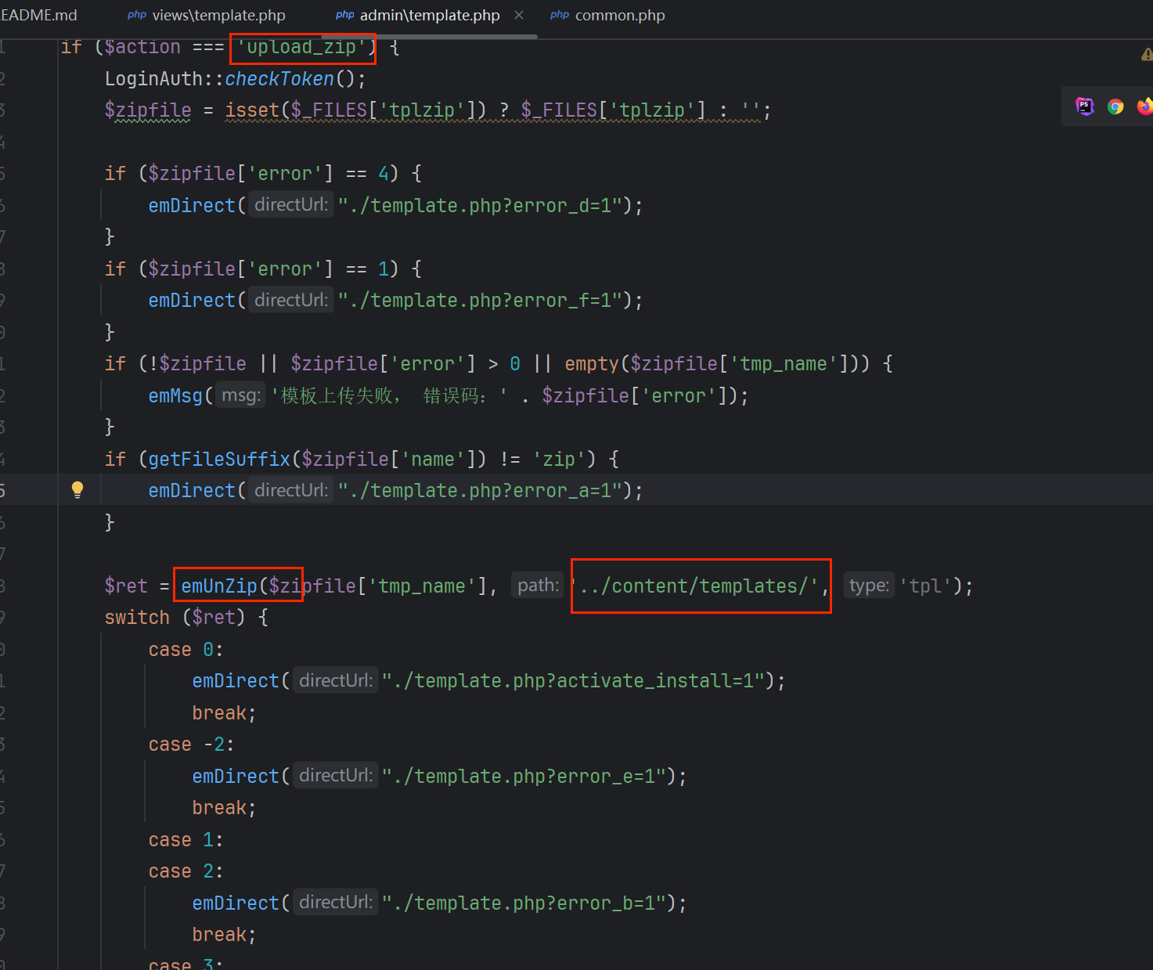Open file in Firefox browser

(1144, 106)
